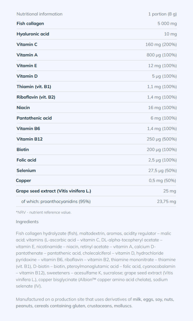Select the Pantothenic acid row label

tap(34, 118)
